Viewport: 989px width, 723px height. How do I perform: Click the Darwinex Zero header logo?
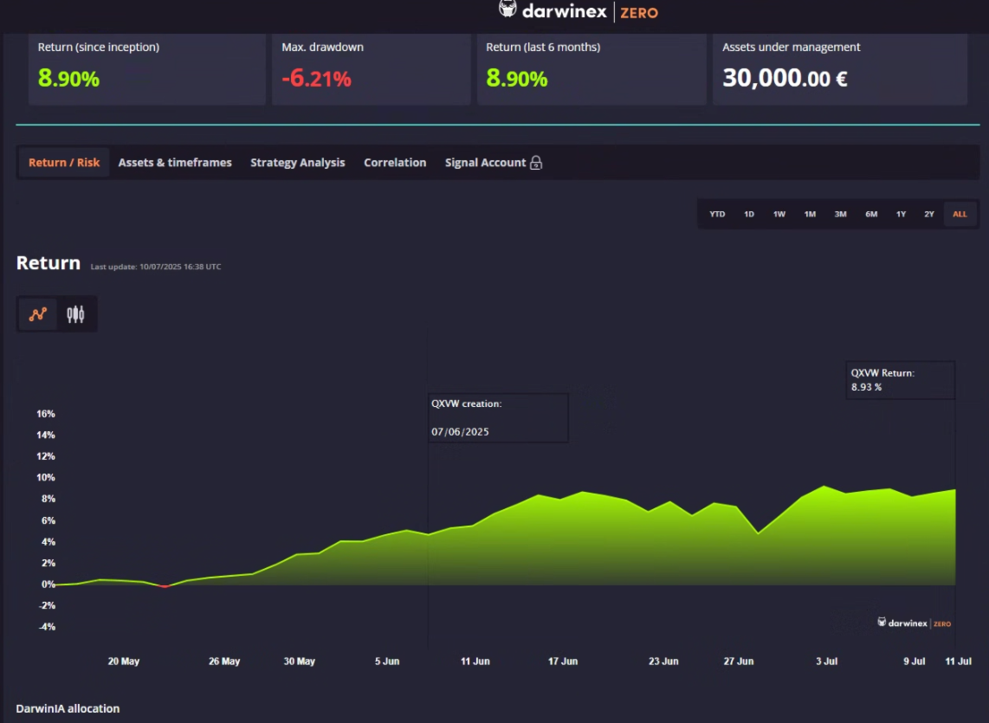tap(578, 11)
